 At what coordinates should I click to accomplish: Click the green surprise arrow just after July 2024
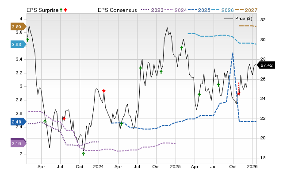141,68
